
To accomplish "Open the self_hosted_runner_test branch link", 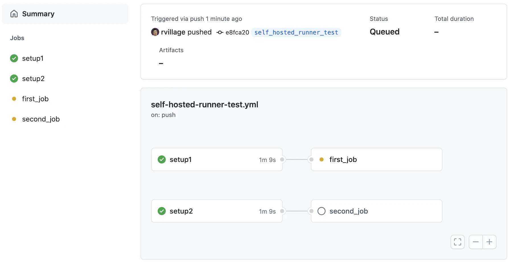I will (296, 32).
